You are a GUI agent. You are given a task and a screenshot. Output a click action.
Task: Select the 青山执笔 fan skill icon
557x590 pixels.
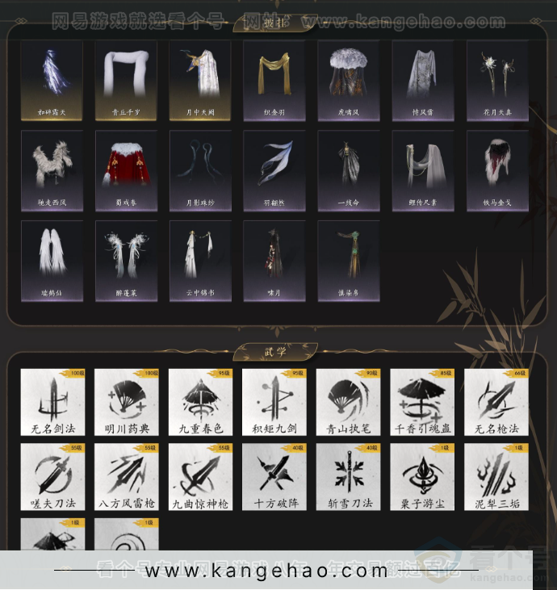coord(349,402)
